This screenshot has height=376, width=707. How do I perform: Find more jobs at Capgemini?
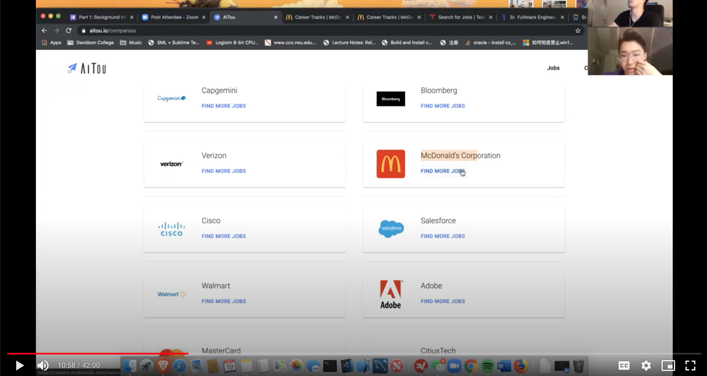tap(224, 106)
